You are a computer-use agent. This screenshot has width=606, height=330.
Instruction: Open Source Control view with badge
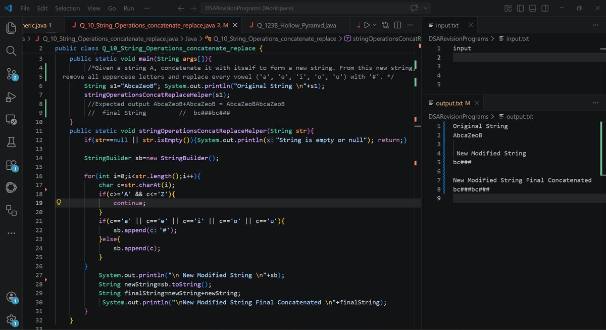tap(11, 74)
